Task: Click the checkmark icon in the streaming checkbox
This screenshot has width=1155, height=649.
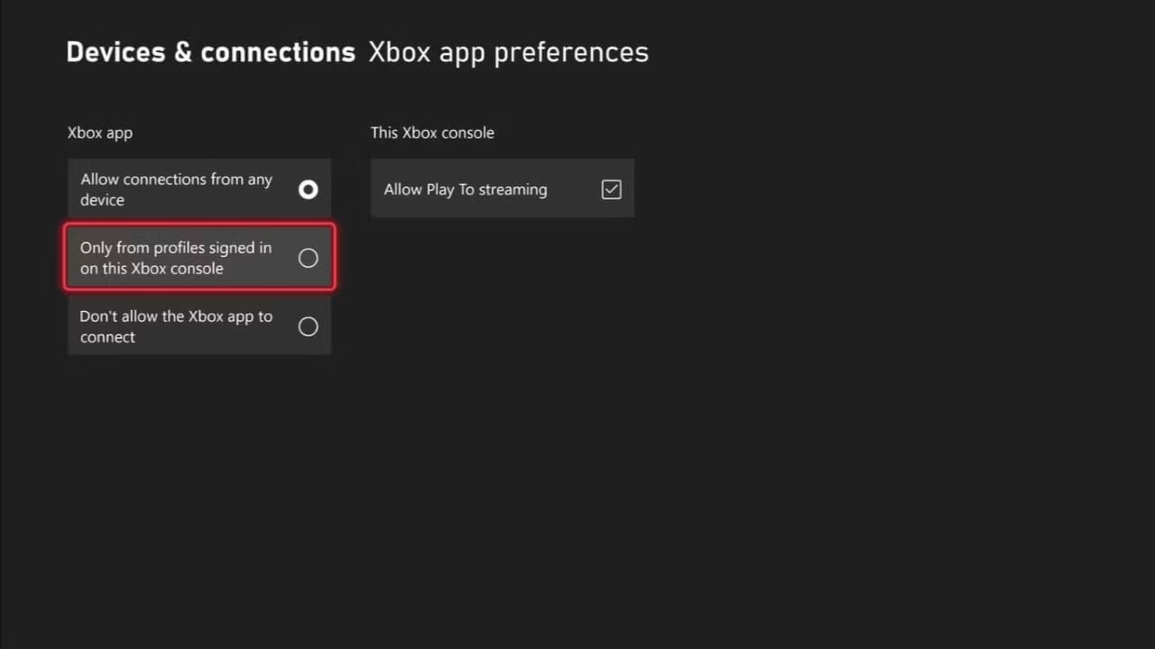Action: (611, 189)
